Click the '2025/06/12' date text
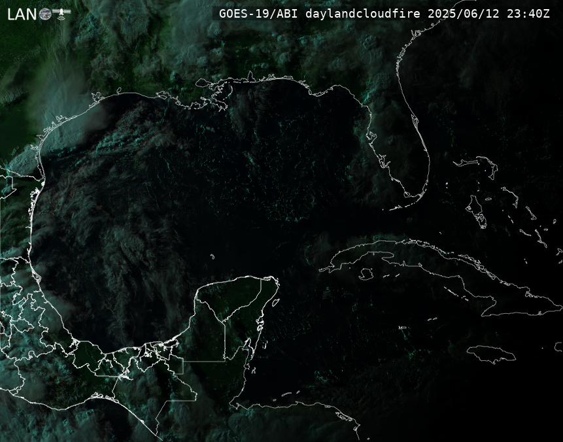 463,14
